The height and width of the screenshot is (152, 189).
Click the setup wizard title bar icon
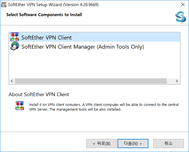[x=4, y=5]
